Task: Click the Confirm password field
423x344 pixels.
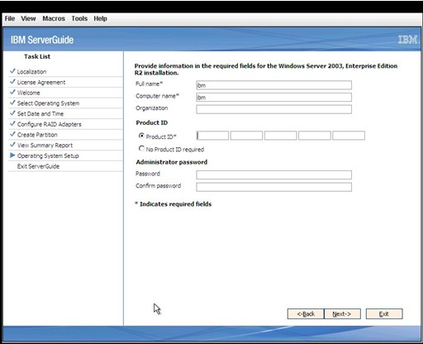Action: pos(274,187)
